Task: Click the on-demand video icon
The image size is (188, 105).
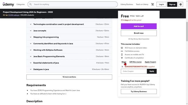Action: point(122,48)
